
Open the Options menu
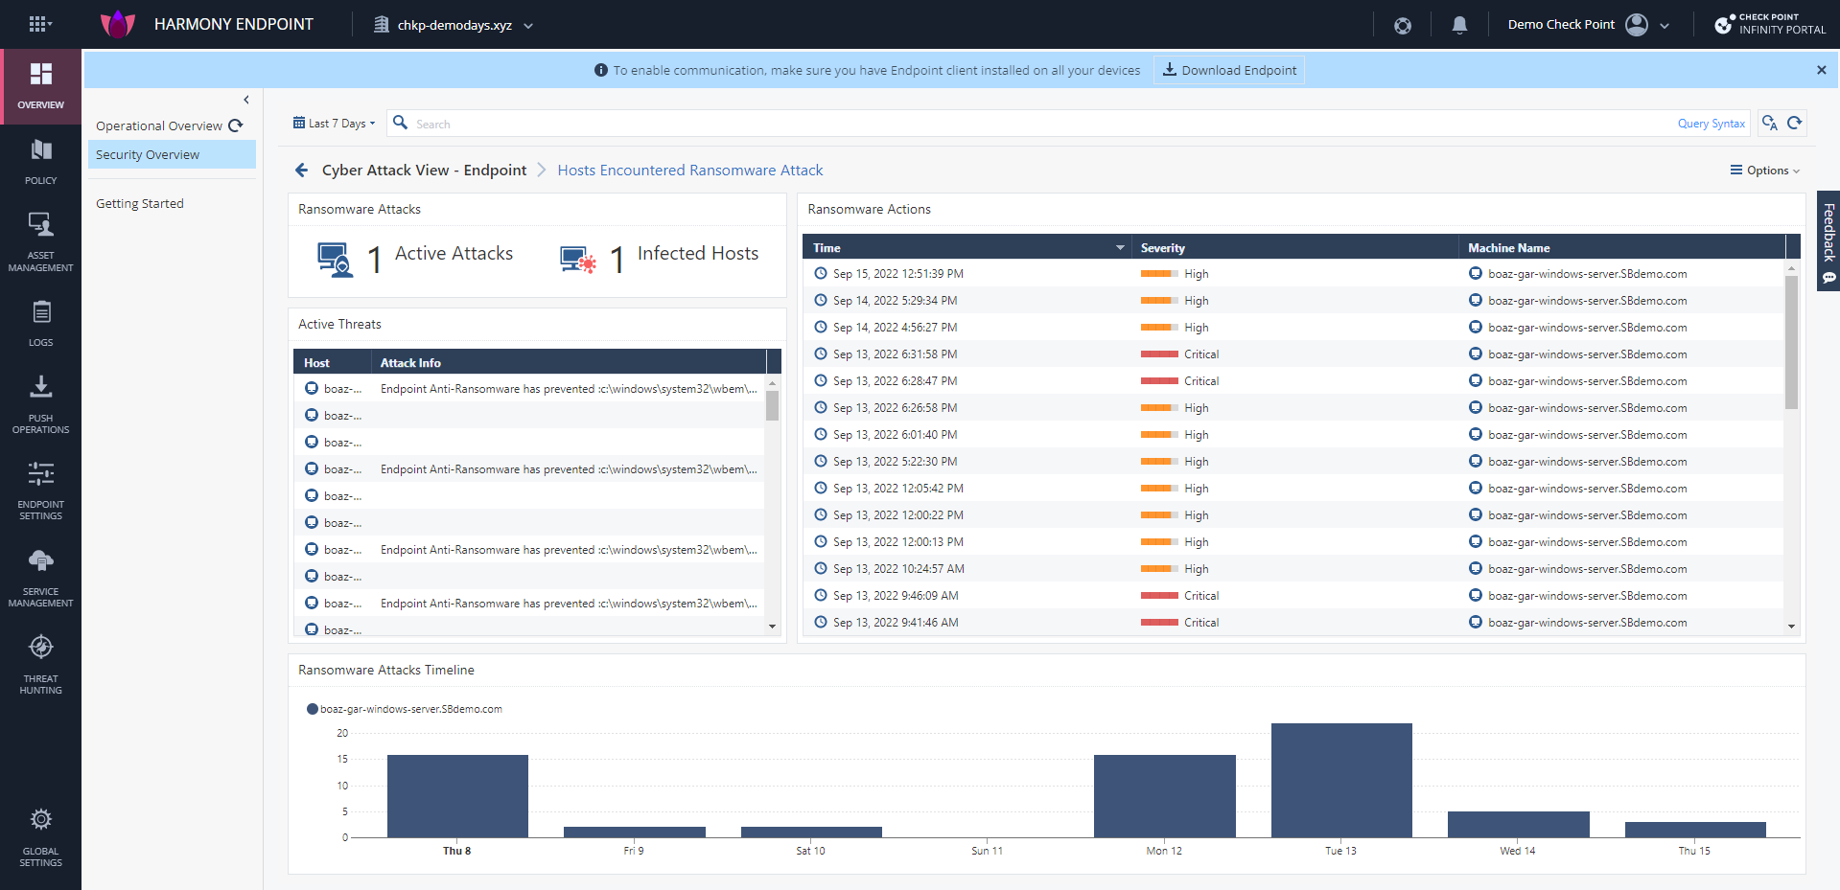pos(1764,171)
